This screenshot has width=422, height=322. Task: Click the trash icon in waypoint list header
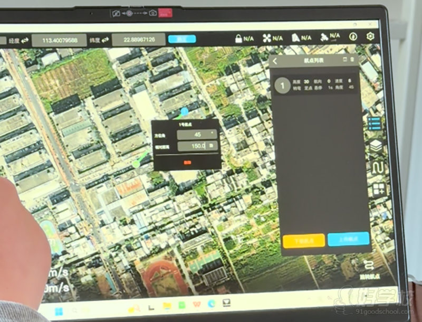tap(352, 59)
